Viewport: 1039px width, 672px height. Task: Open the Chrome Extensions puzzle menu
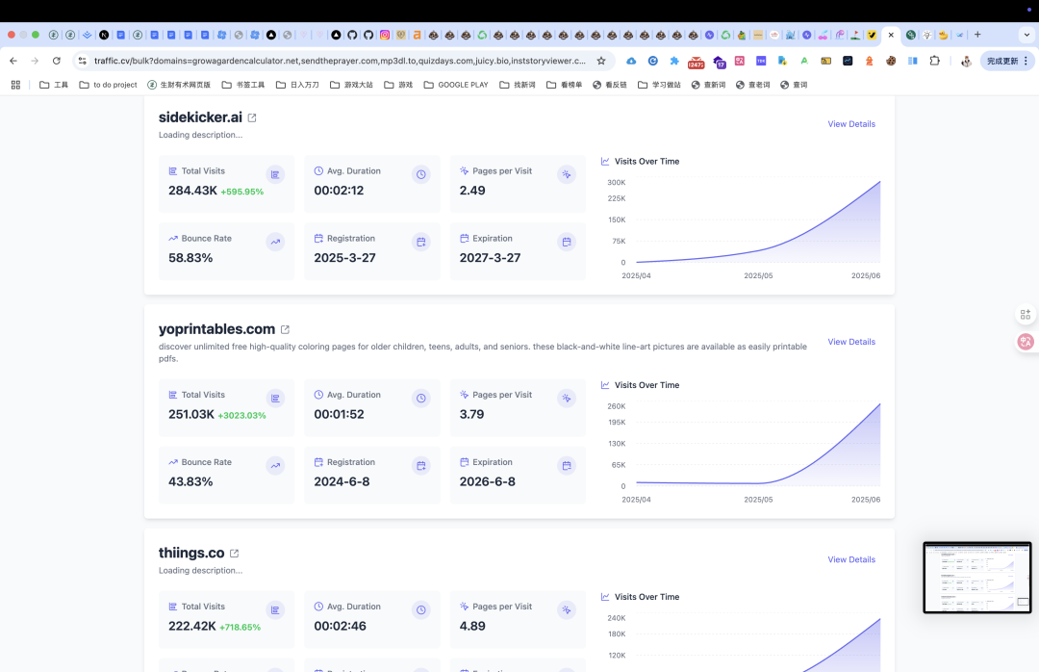point(934,61)
